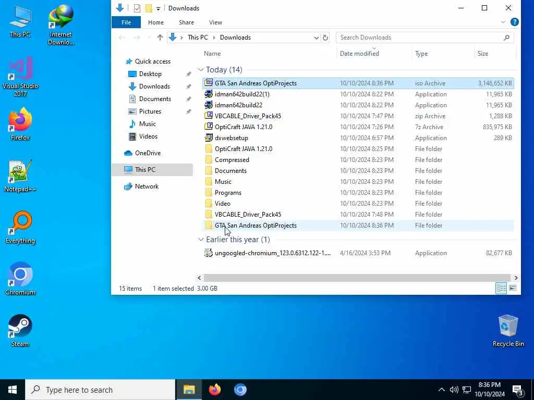Screen dimensions: 534x400
Task: Select Desktop in navigation pane
Action: pos(150,74)
